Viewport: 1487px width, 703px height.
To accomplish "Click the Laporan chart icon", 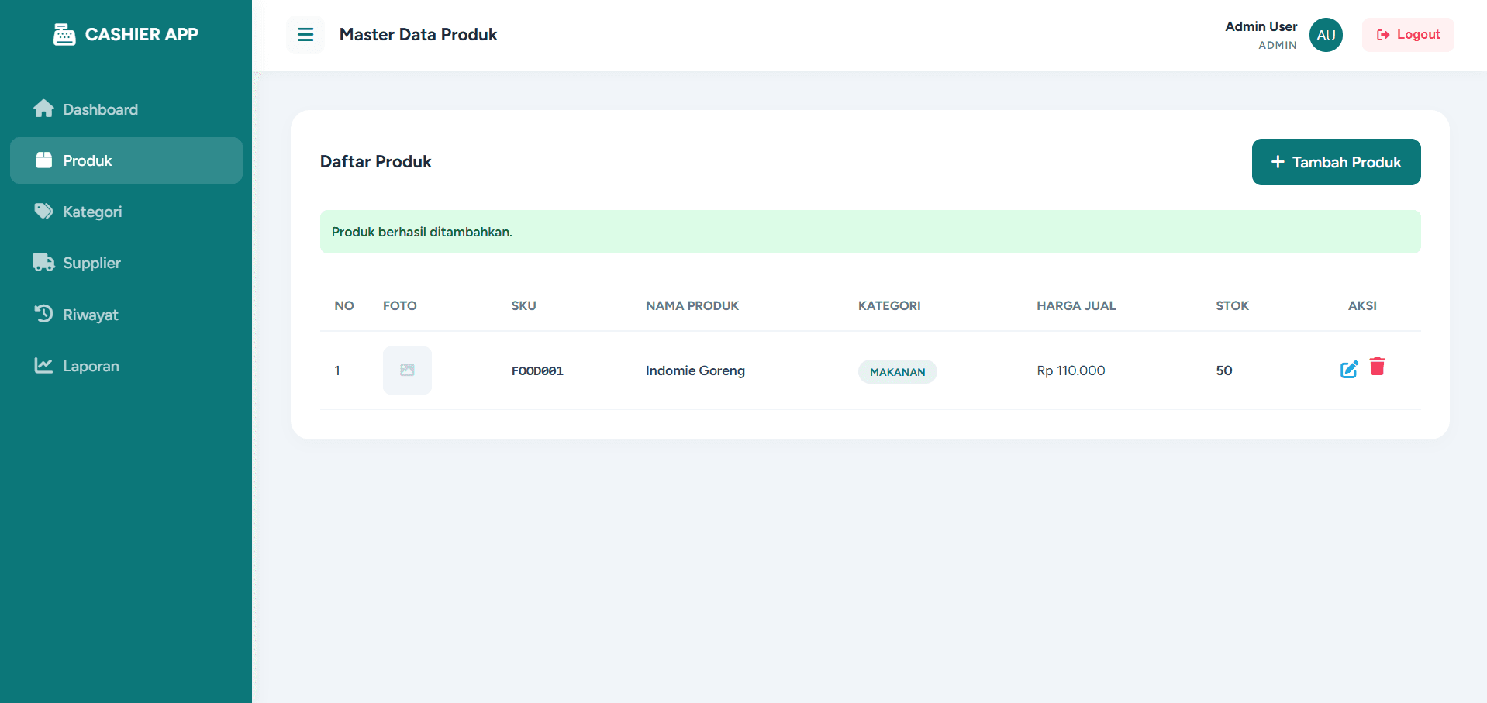I will pyautogui.click(x=43, y=365).
